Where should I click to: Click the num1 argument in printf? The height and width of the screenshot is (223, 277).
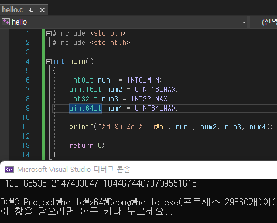183,127
